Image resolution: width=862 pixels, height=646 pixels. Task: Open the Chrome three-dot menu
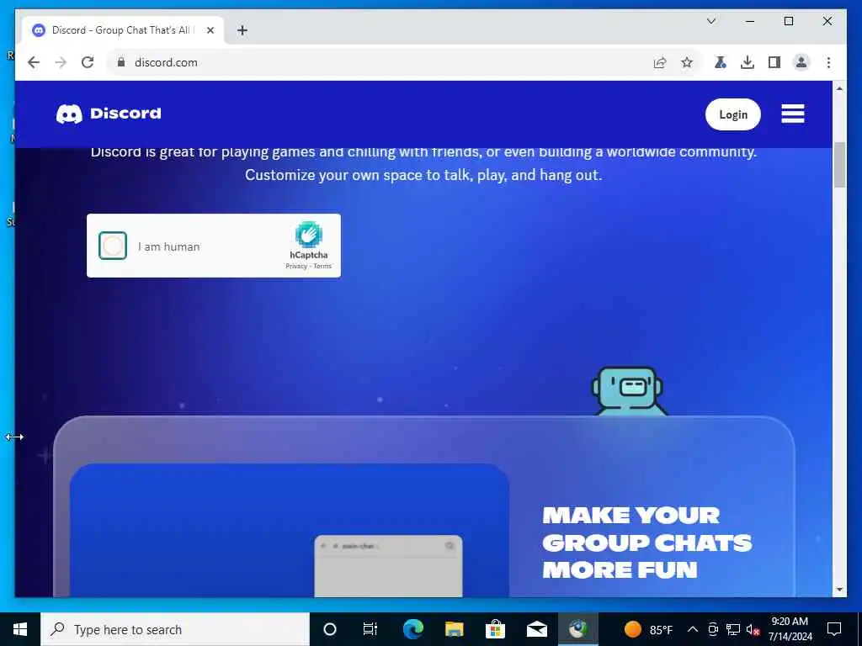tap(828, 62)
